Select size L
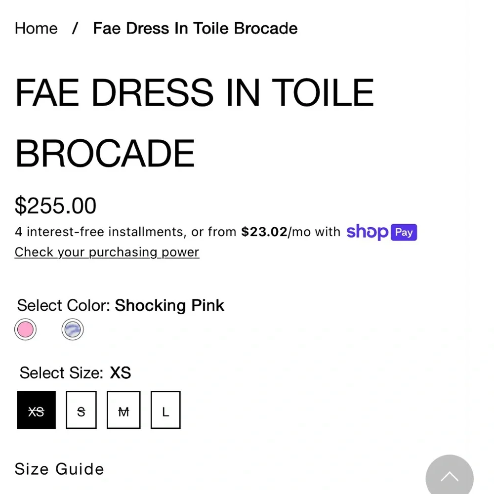494x494 pixels. 165,410
